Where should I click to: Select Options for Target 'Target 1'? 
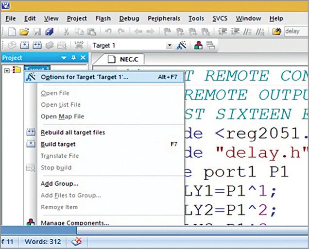(85, 77)
